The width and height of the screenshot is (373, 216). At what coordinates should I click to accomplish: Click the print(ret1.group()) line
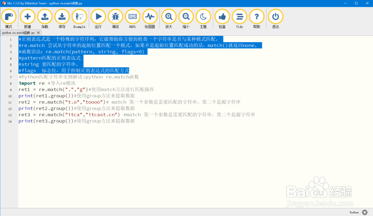click(x=76, y=96)
